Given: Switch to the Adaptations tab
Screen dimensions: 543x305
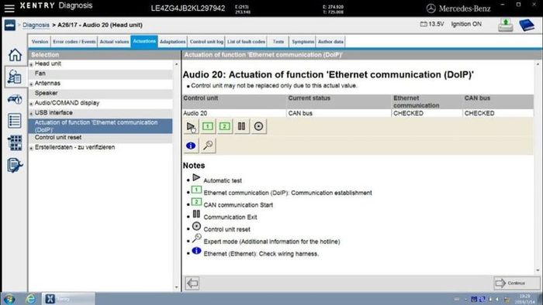Looking at the screenshot, I should coord(172,42).
